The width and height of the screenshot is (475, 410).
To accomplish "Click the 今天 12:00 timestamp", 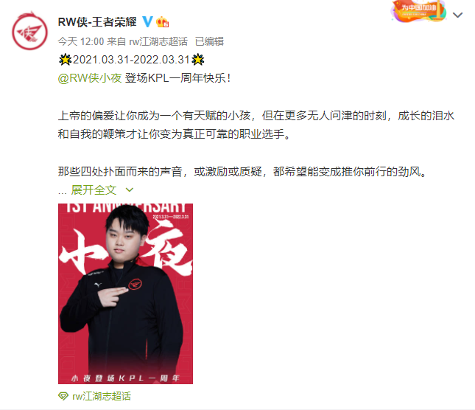I will (x=81, y=41).
